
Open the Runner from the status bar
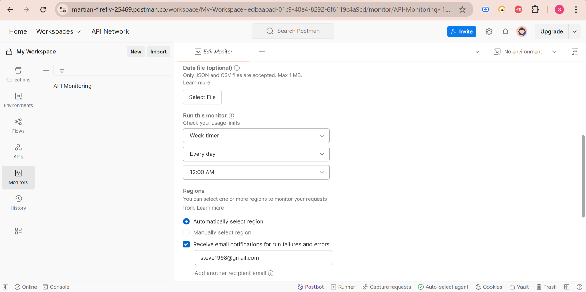point(343,287)
